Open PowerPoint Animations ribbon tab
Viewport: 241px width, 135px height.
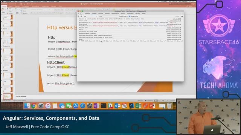(35, 6)
